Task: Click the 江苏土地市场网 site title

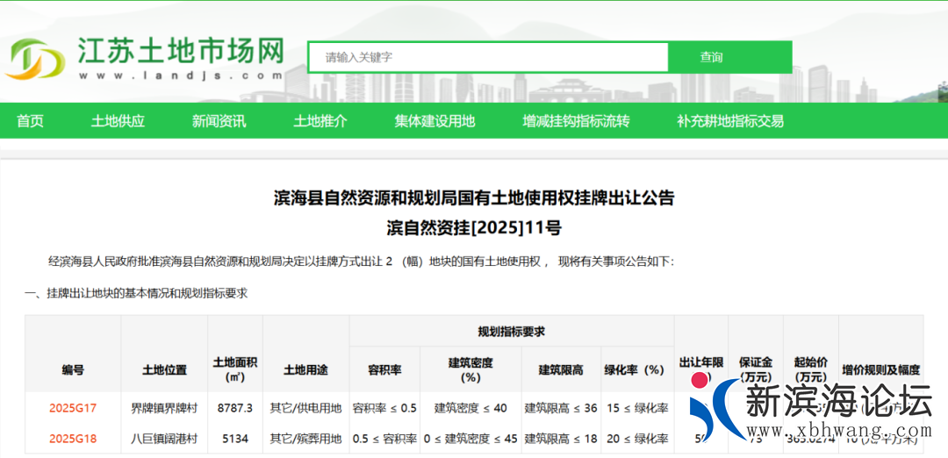Action: point(180,51)
